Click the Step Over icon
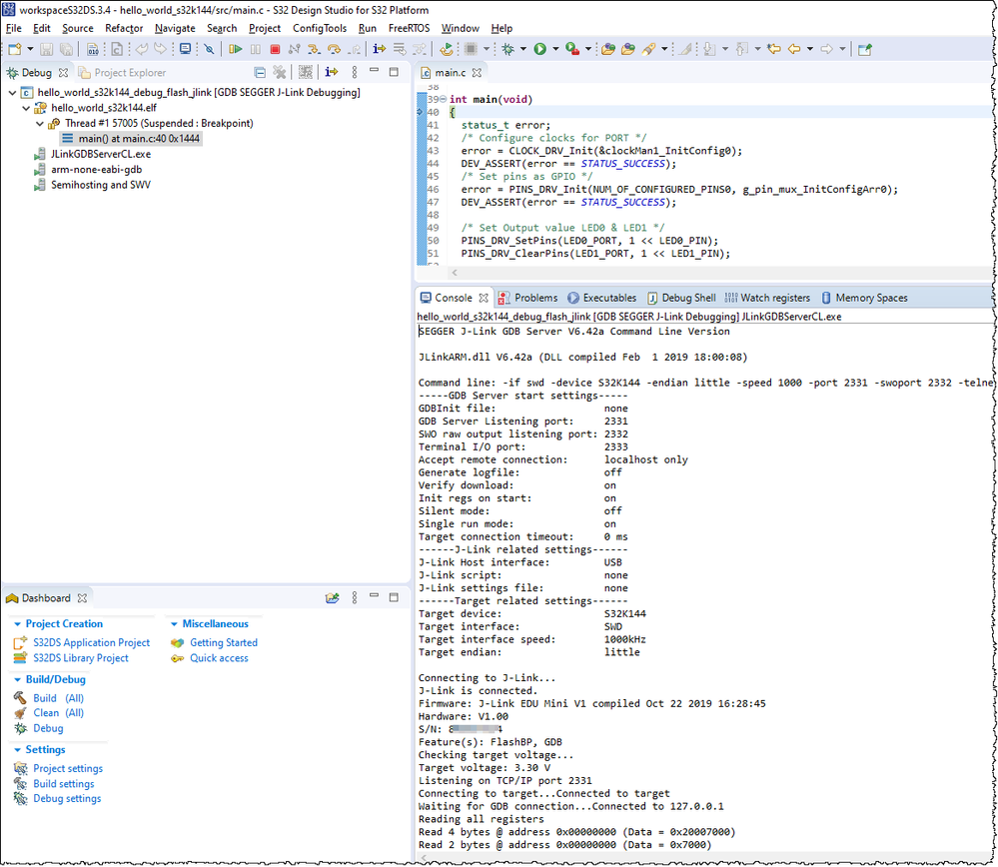This screenshot has width=998, height=867. (334, 49)
